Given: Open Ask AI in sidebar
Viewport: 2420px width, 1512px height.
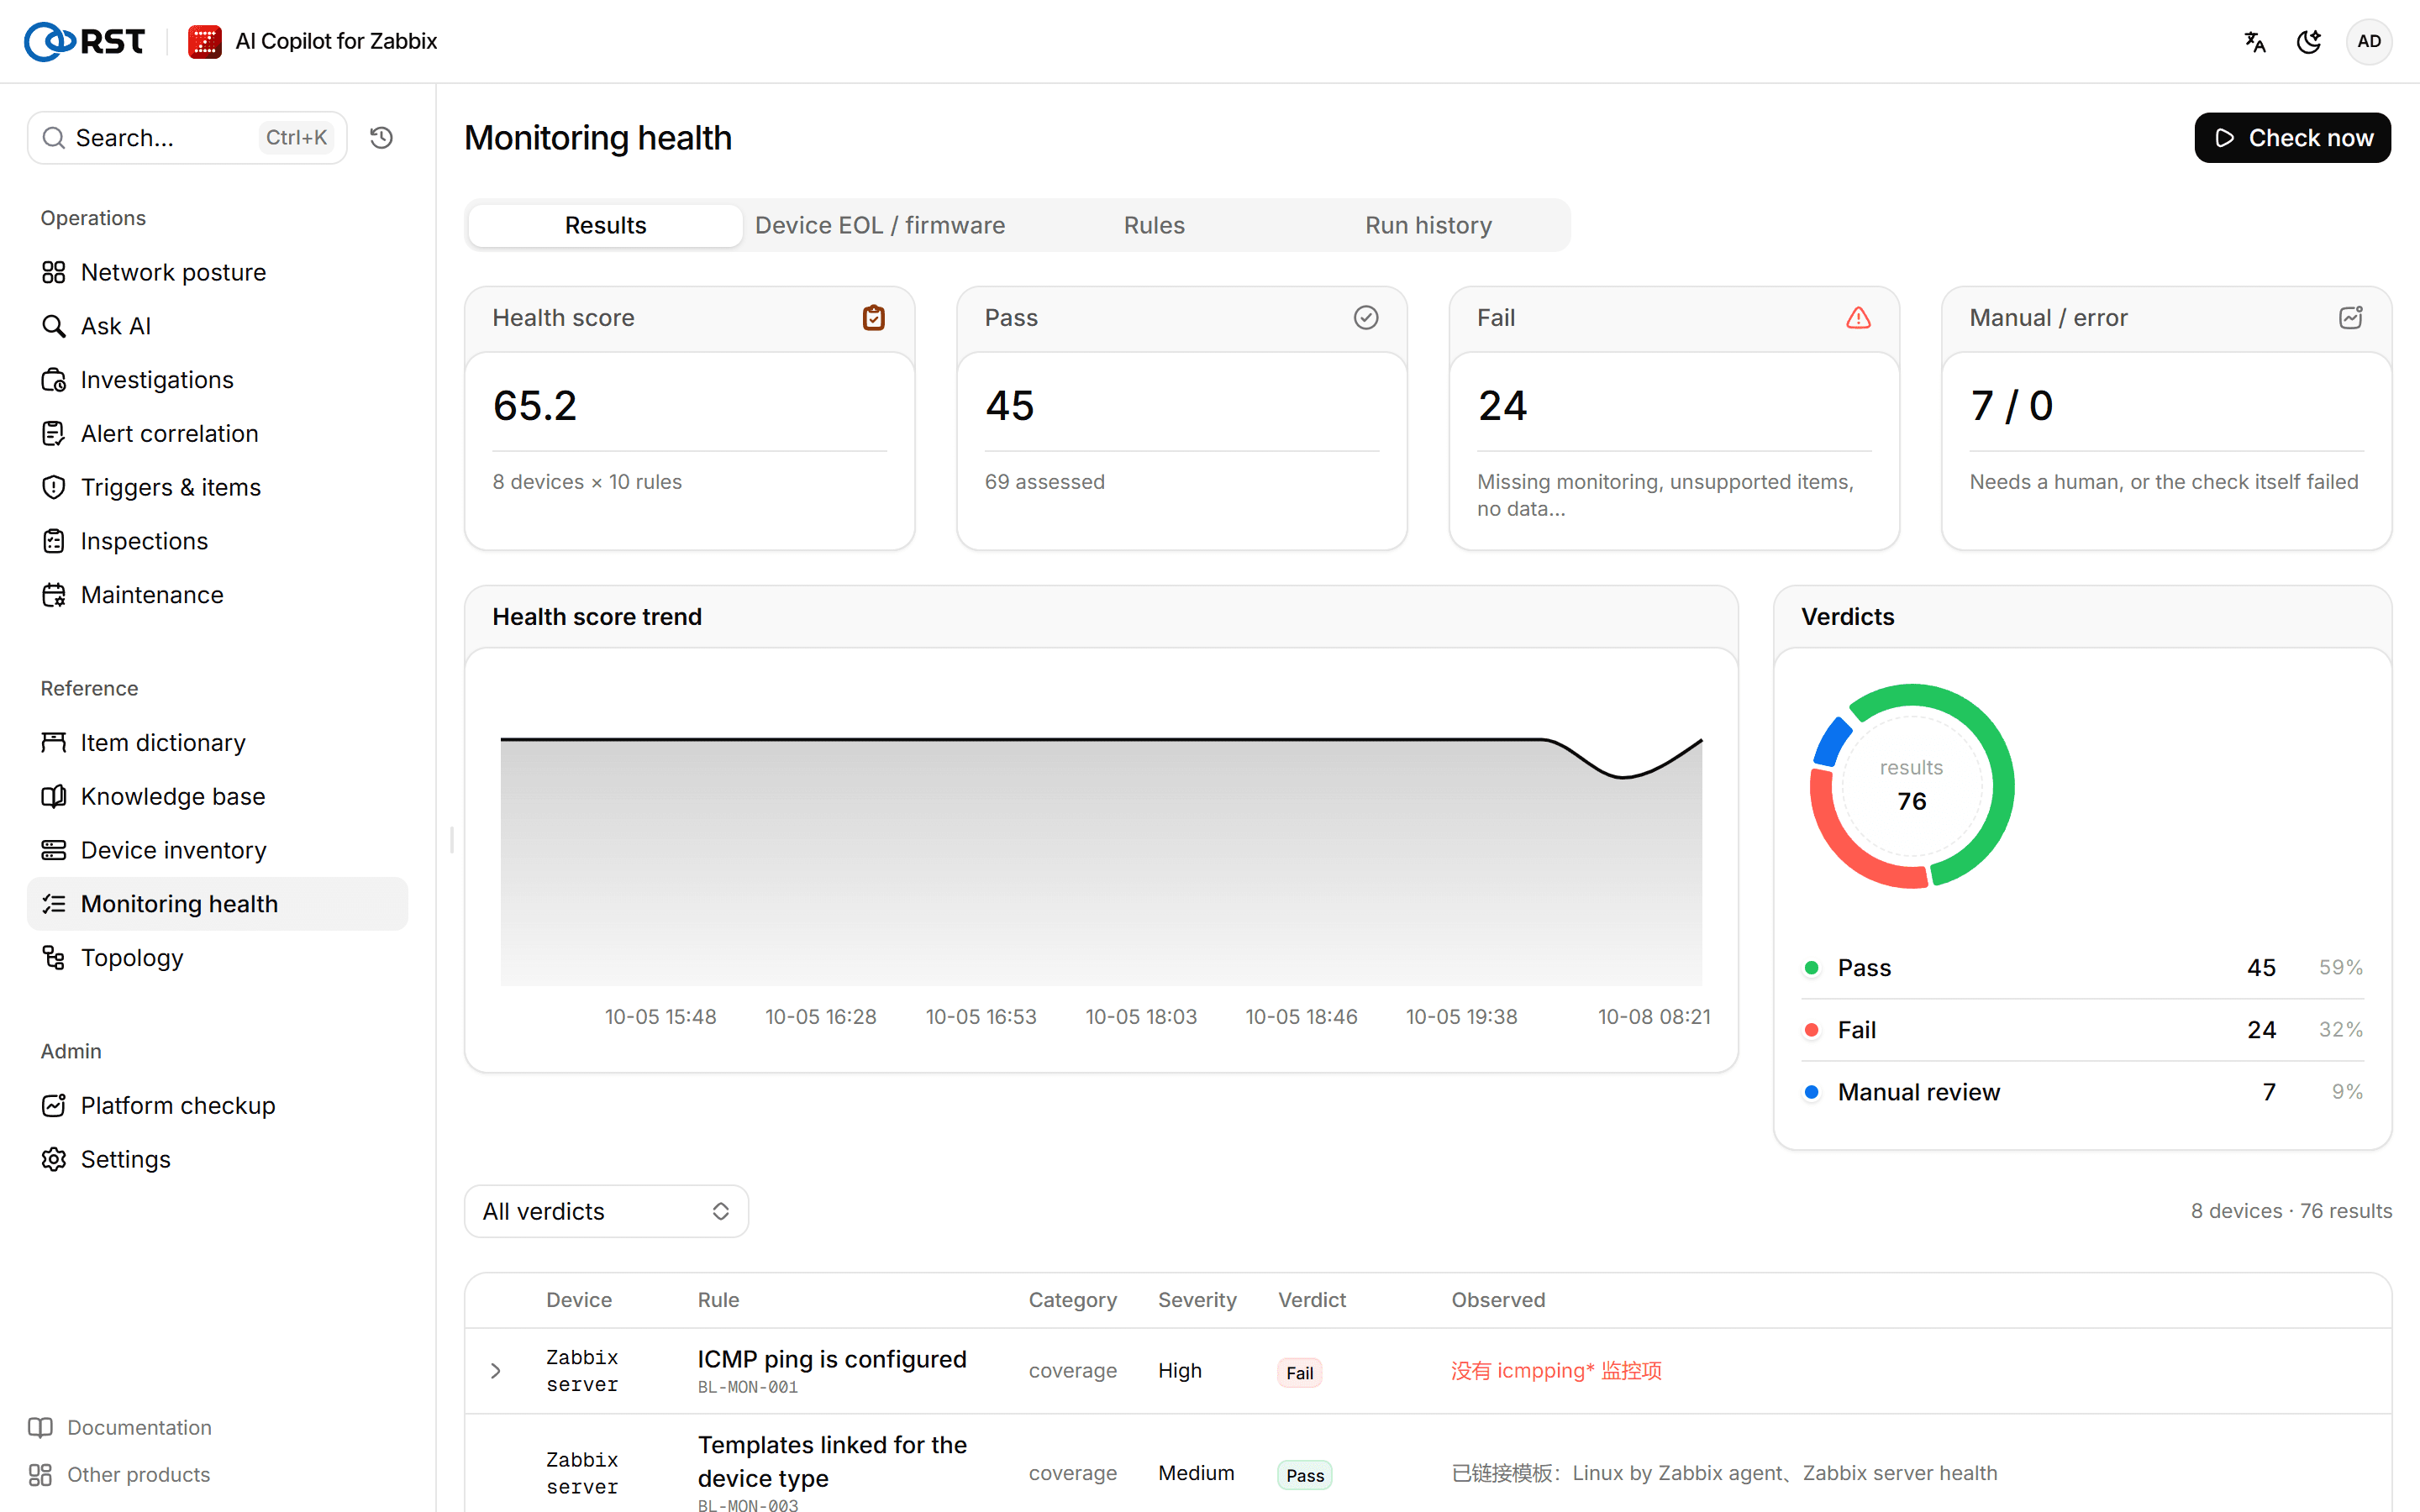Looking at the screenshot, I should [x=217, y=326].
